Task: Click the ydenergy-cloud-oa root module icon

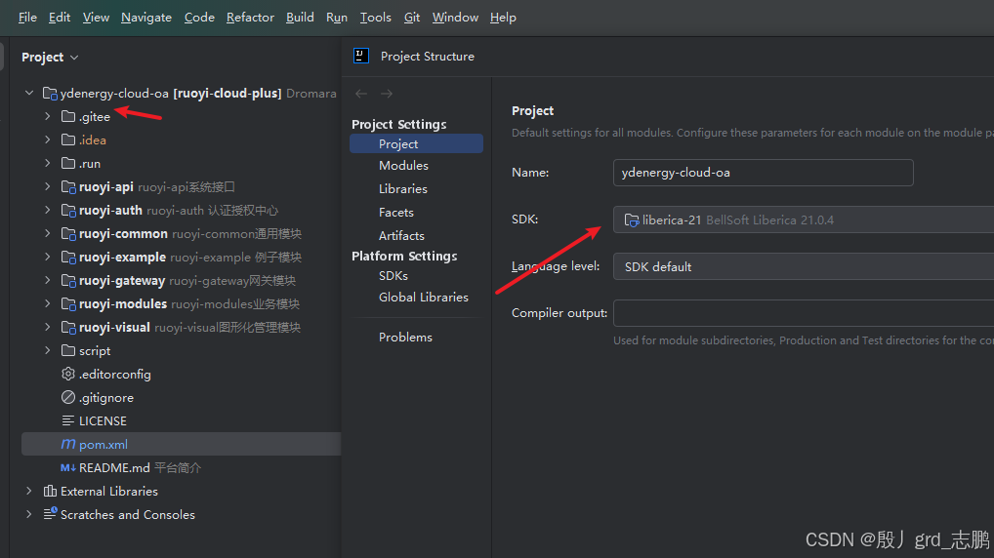Action: pos(50,94)
